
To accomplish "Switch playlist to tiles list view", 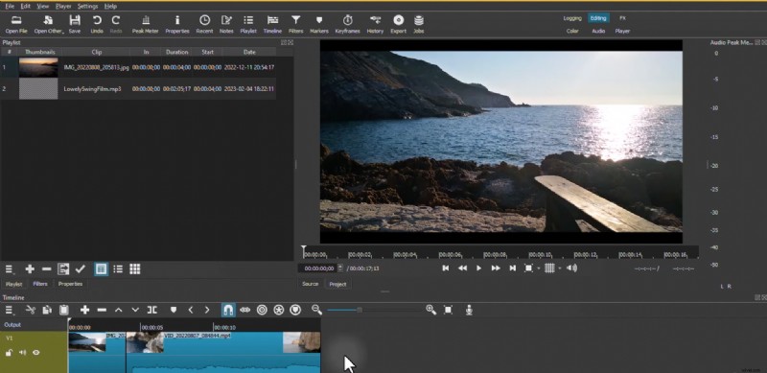I will tap(118, 269).
